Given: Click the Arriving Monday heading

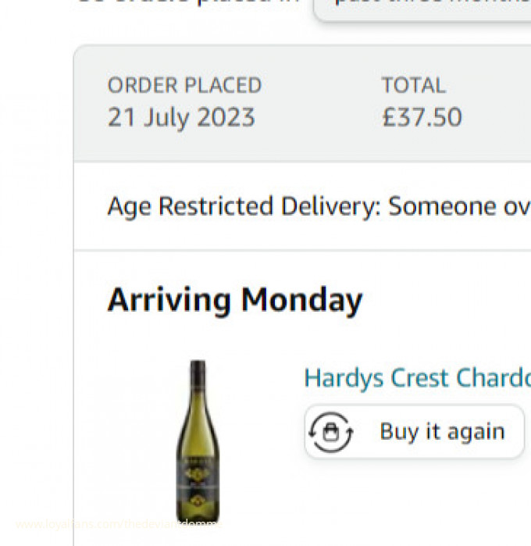Looking at the screenshot, I should [x=234, y=300].
